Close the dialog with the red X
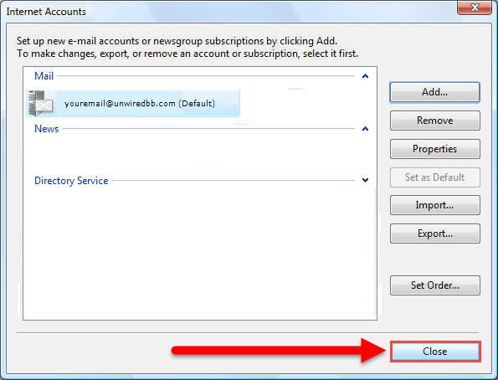Image resolution: width=498 pixels, height=380 pixels. [475, 7]
